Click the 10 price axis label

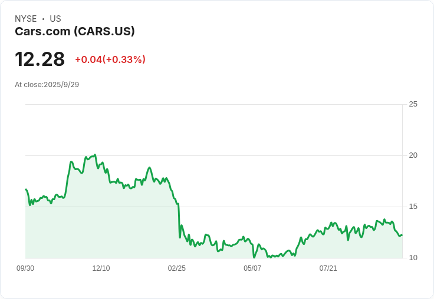coord(413,258)
